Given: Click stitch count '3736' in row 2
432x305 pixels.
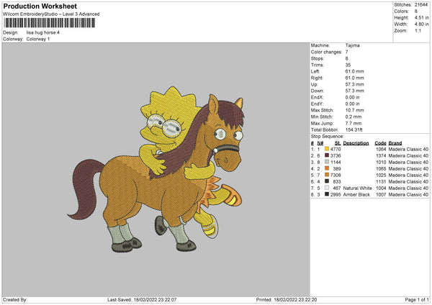Looking at the screenshot, I should coord(336,156).
